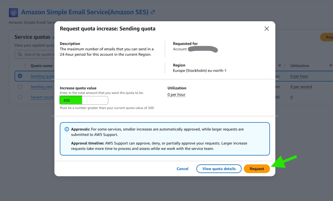Sort by the Utilization column arrow
The height and width of the screenshot is (201, 333).
click(331, 66)
